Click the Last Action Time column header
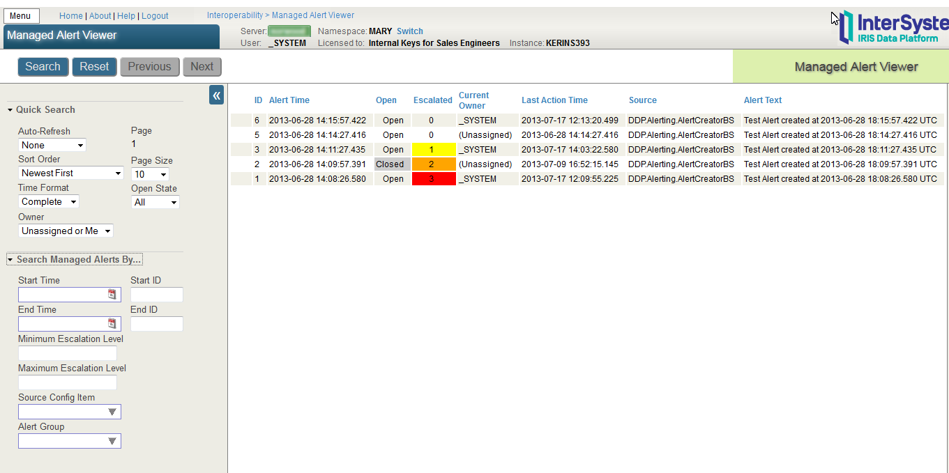Image resolution: width=949 pixels, height=473 pixels. coord(555,100)
